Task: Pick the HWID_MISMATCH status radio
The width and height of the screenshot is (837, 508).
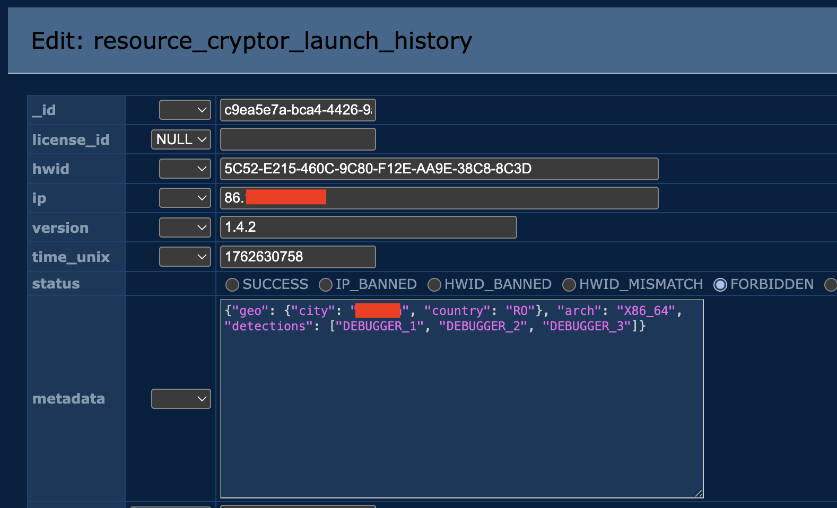Action: (569, 285)
